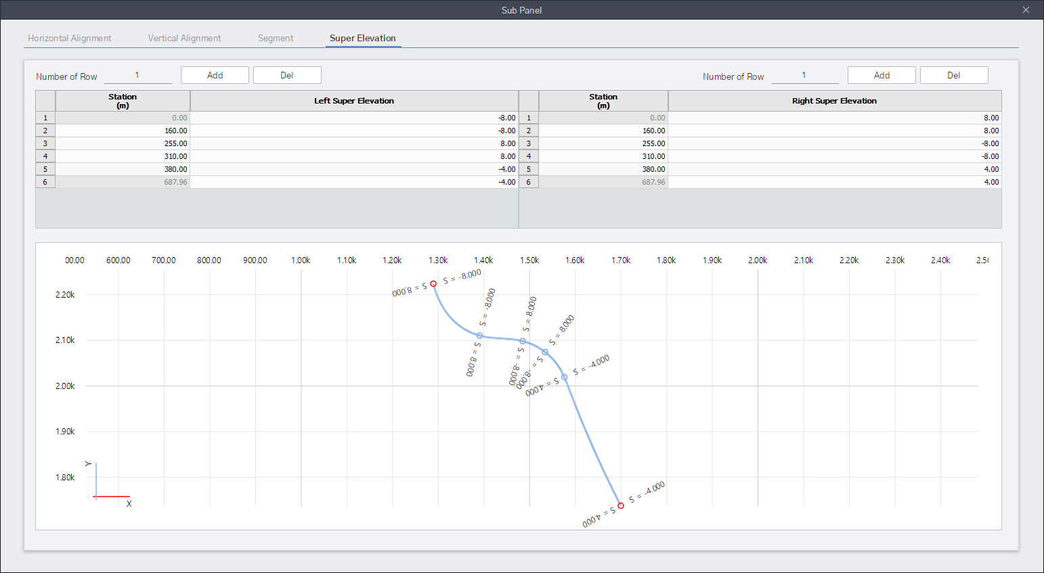1044x573 pixels.
Task: Click the Left Super Elevation column header
Action: 354,101
